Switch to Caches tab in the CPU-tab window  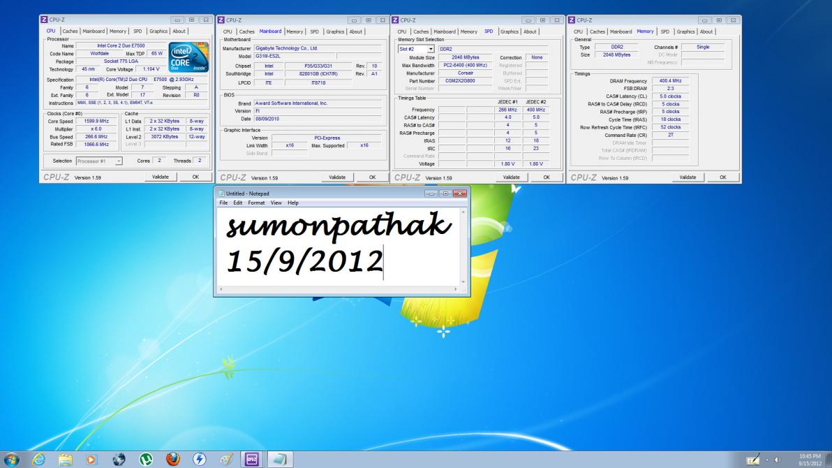[x=70, y=31]
